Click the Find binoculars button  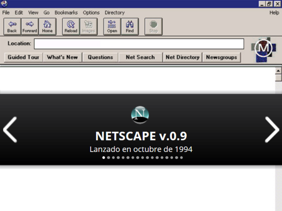click(x=130, y=26)
